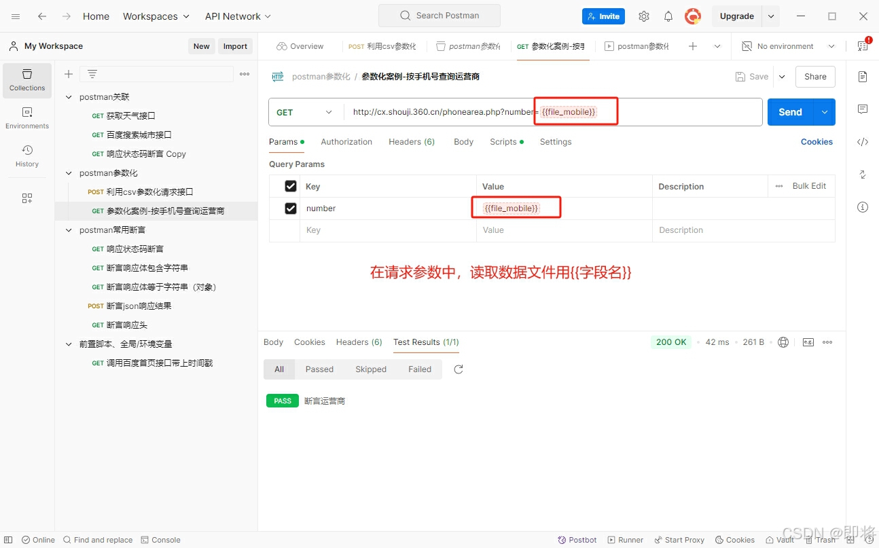Add a new request tab

(x=693, y=46)
